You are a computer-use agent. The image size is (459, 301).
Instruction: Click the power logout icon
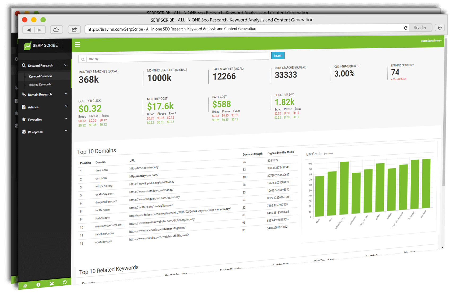click(x=65, y=282)
